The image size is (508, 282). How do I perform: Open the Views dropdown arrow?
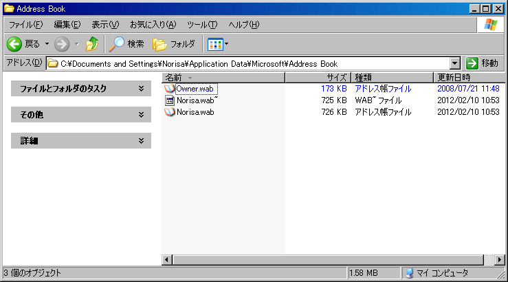pos(226,44)
